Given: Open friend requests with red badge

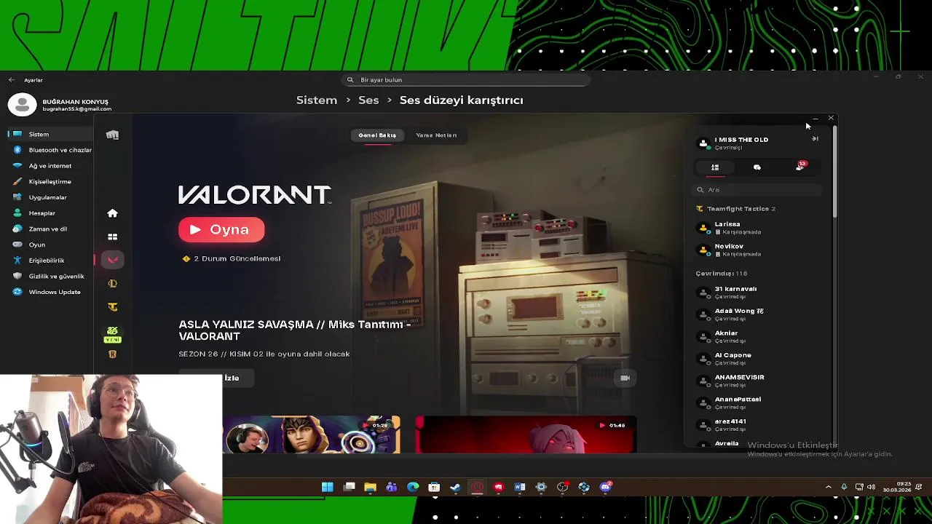Looking at the screenshot, I should (x=800, y=167).
